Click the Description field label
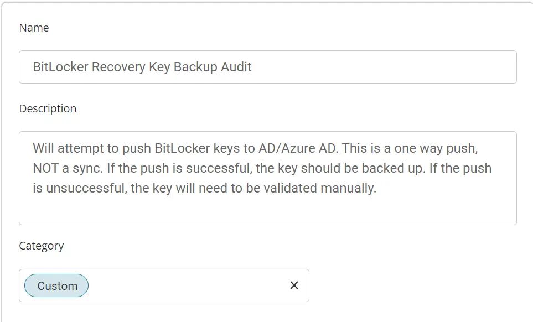Image resolution: width=533 pixels, height=322 pixels. (x=48, y=108)
